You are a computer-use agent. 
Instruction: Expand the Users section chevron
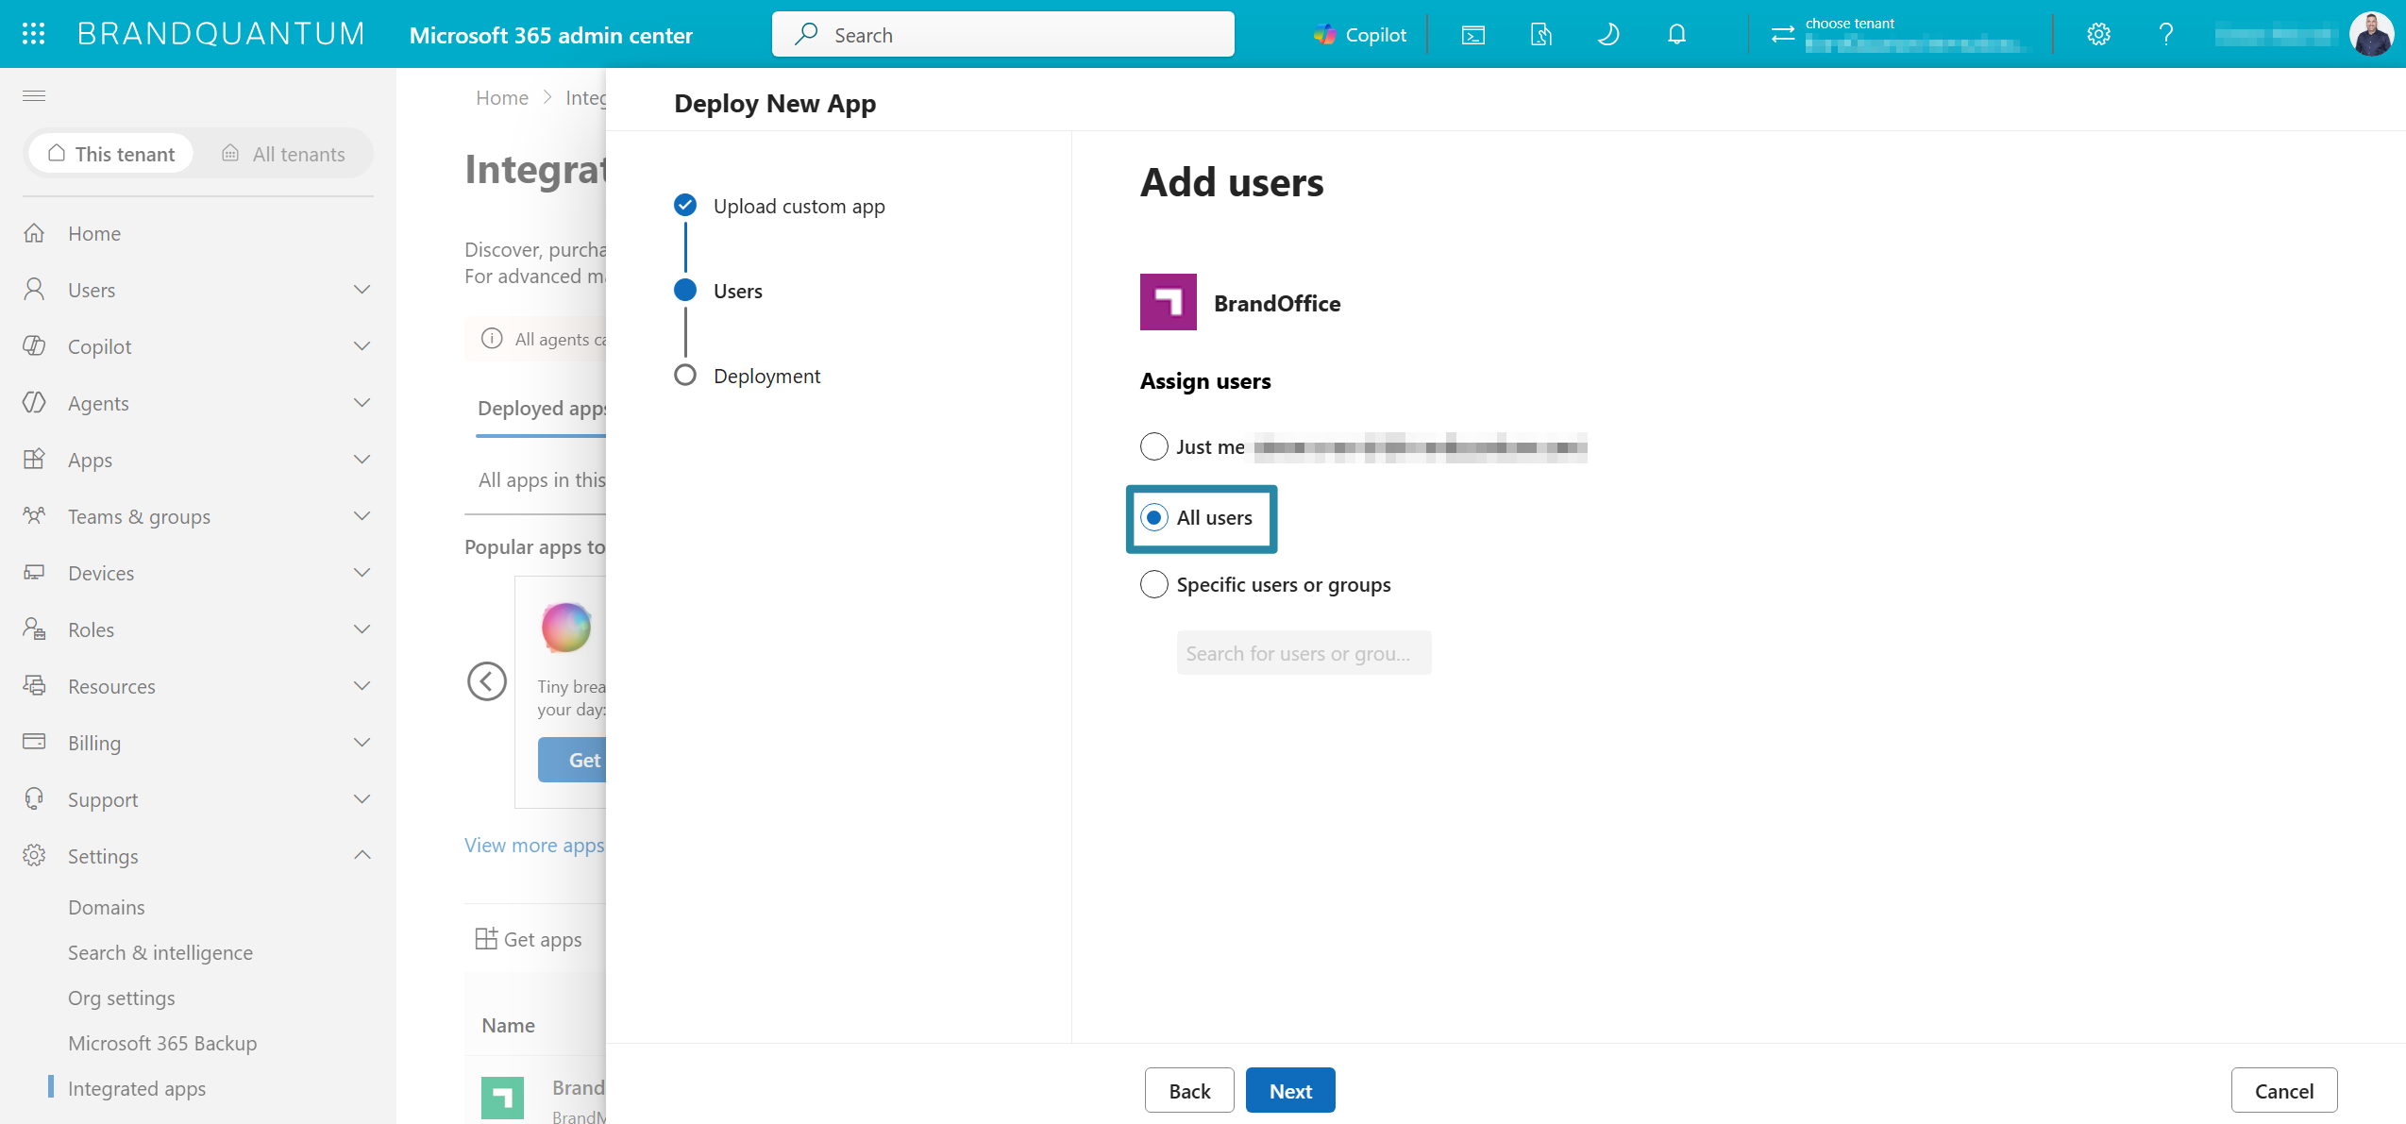(362, 290)
